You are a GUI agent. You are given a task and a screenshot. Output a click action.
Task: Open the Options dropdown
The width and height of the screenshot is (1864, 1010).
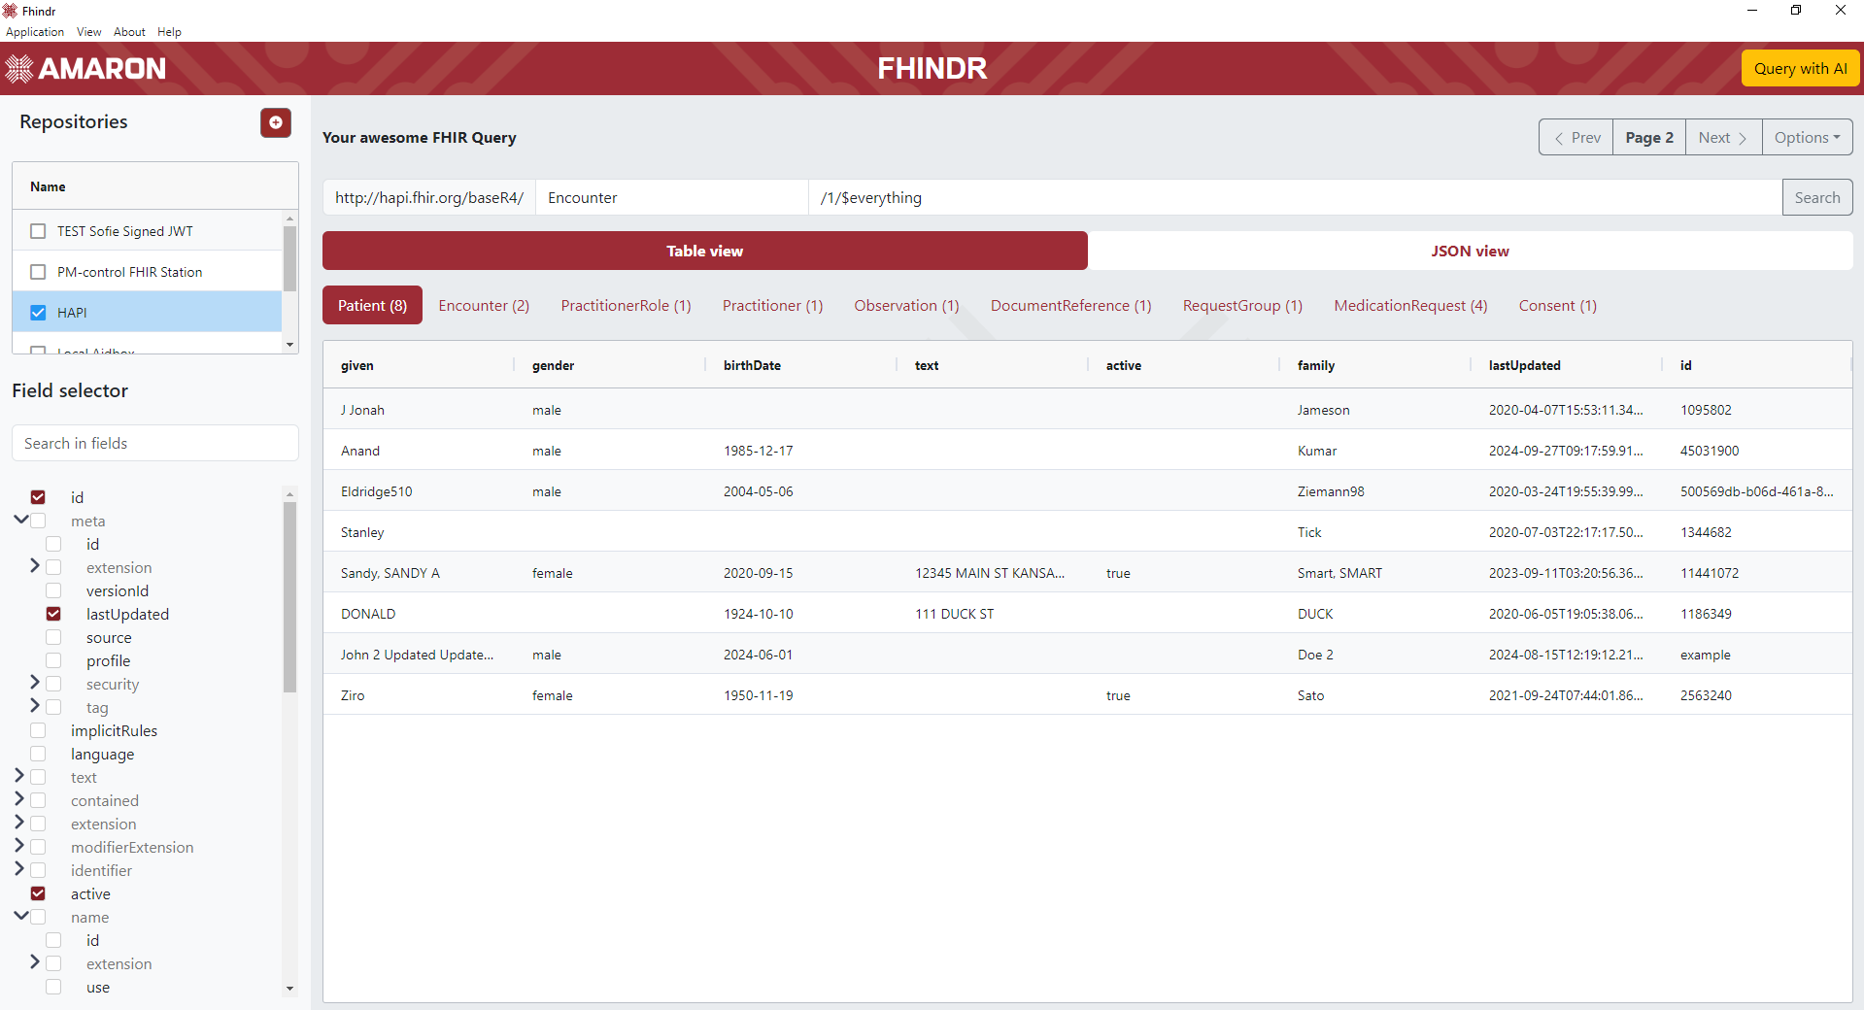pos(1807,137)
